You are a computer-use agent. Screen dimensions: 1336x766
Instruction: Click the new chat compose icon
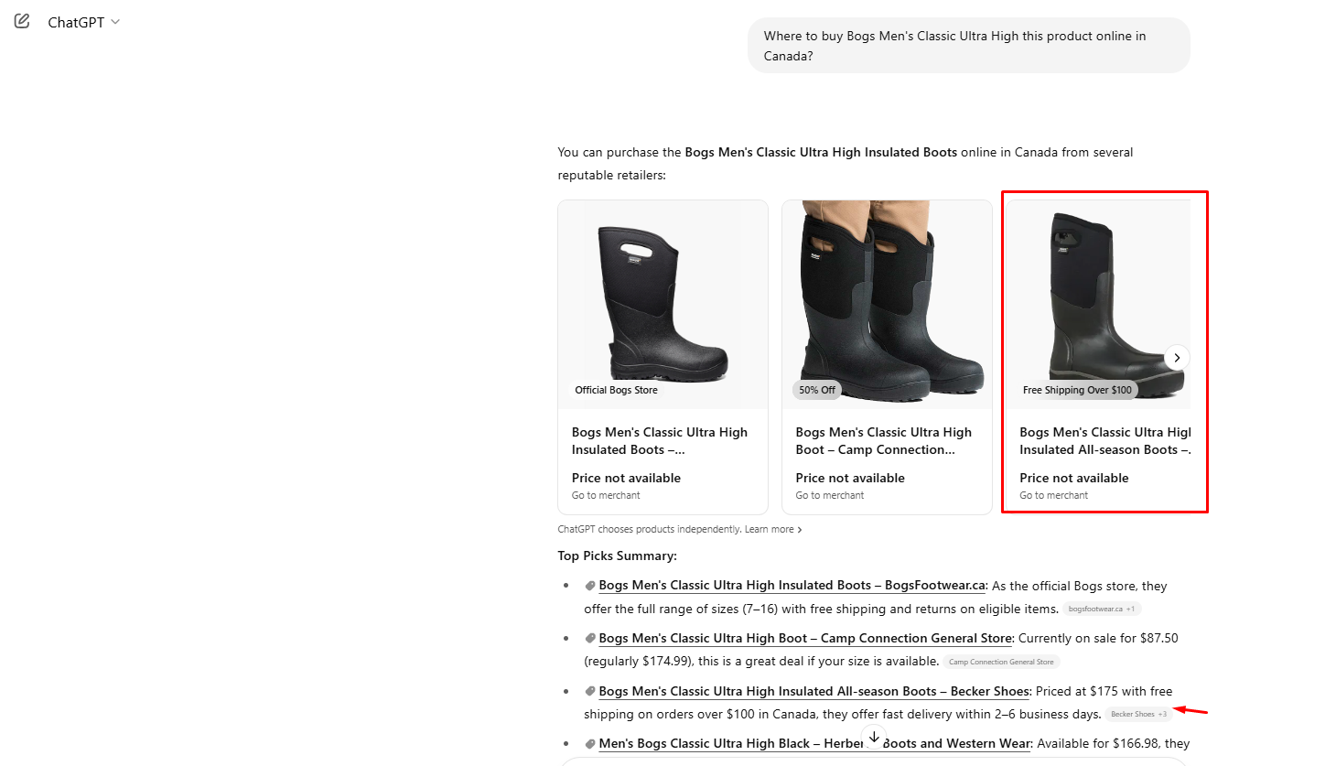pyautogui.click(x=22, y=21)
